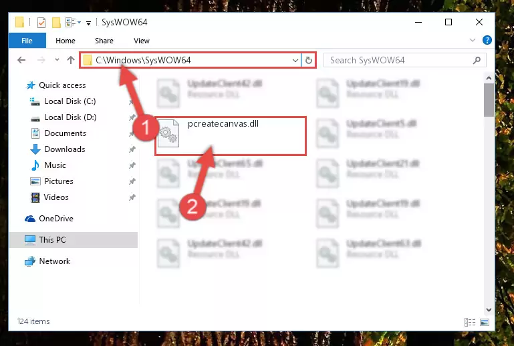This screenshot has height=346, width=514.
Task: Click the folder icon in the title bar
Action: click(19, 22)
